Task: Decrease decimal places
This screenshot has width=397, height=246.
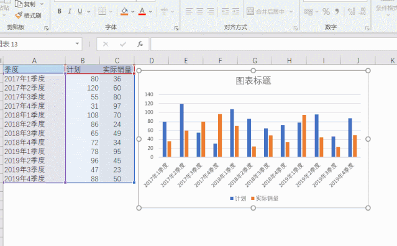Action: pyautogui.click(x=363, y=11)
